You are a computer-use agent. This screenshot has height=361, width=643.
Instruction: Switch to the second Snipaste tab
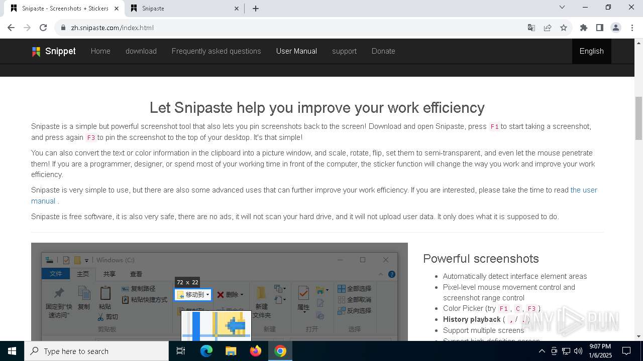185,9
